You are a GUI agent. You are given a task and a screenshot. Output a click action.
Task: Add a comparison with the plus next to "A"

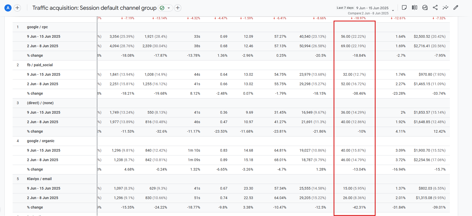pyautogui.click(x=17, y=8)
